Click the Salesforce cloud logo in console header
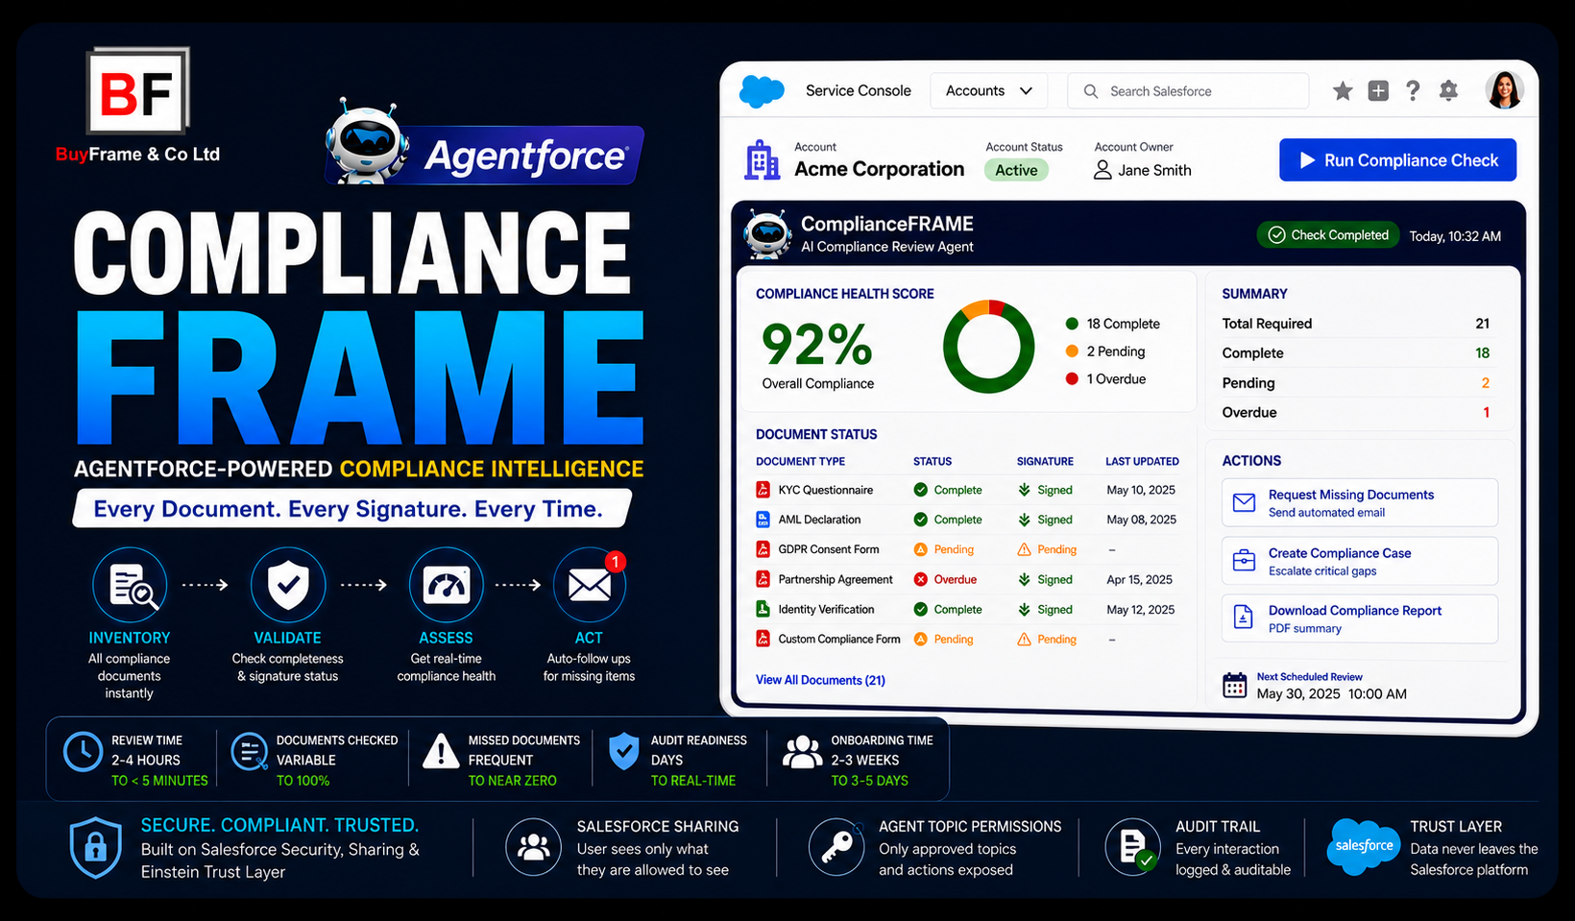Screen dimensions: 1575x921 pos(762,91)
